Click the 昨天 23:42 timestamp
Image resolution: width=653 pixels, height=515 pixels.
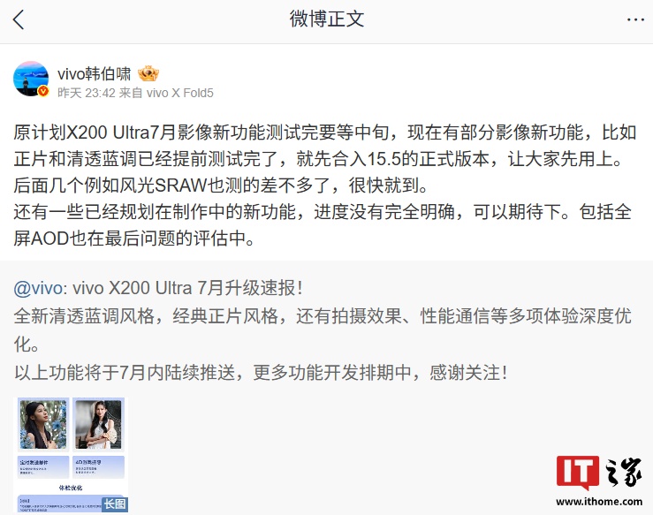tap(87, 93)
